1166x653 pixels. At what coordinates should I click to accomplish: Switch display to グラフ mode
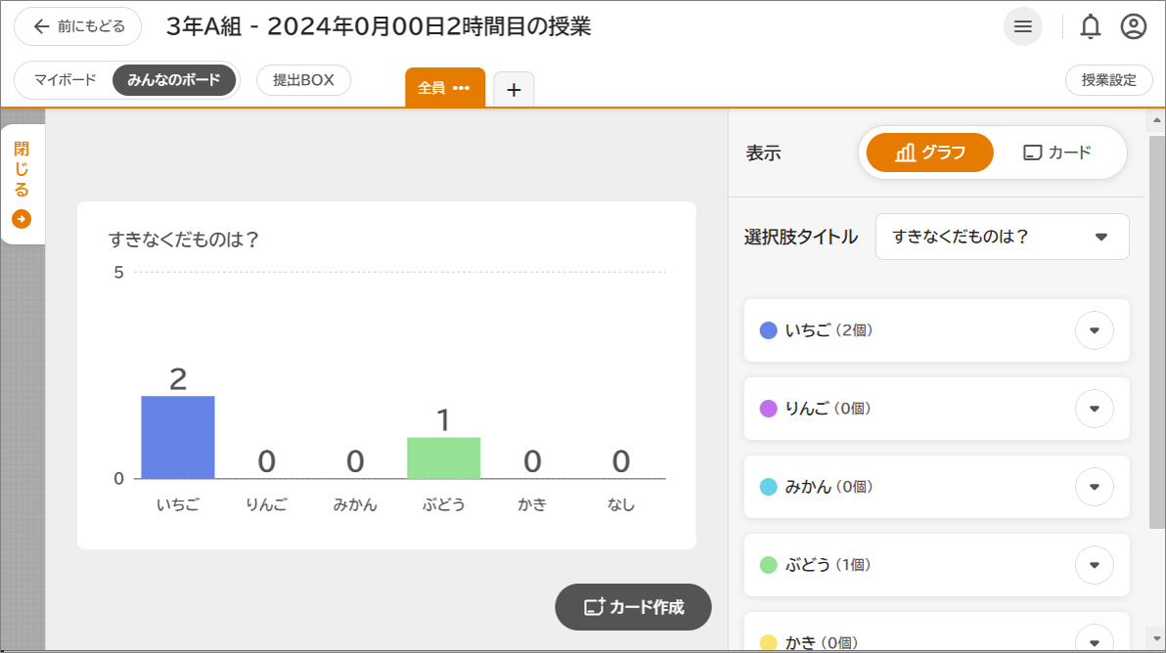pyautogui.click(x=929, y=152)
